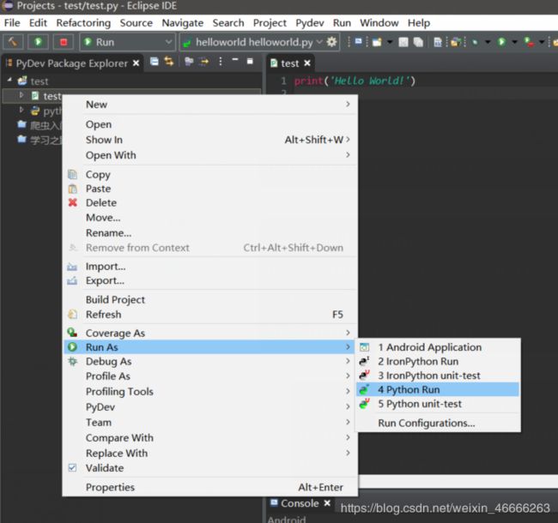
Task: Open the Help menu
Action: point(419,23)
